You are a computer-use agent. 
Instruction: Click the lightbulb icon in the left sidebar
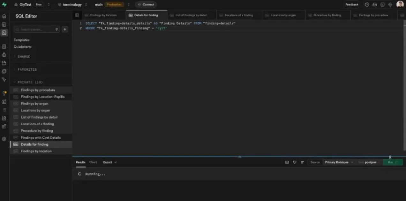pos(4,93)
